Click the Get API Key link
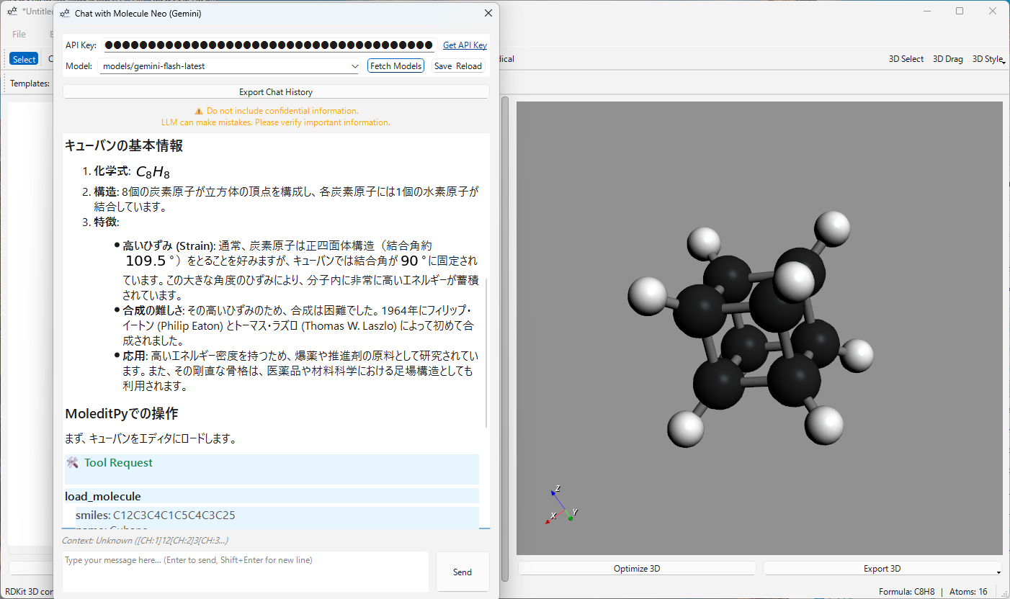The height and width of the screenshot is (599, 1010). 465,45
